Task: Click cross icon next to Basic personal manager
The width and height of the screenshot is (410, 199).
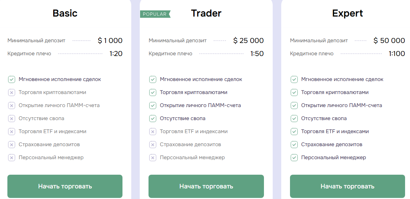Action: click(x=12, y=157)
